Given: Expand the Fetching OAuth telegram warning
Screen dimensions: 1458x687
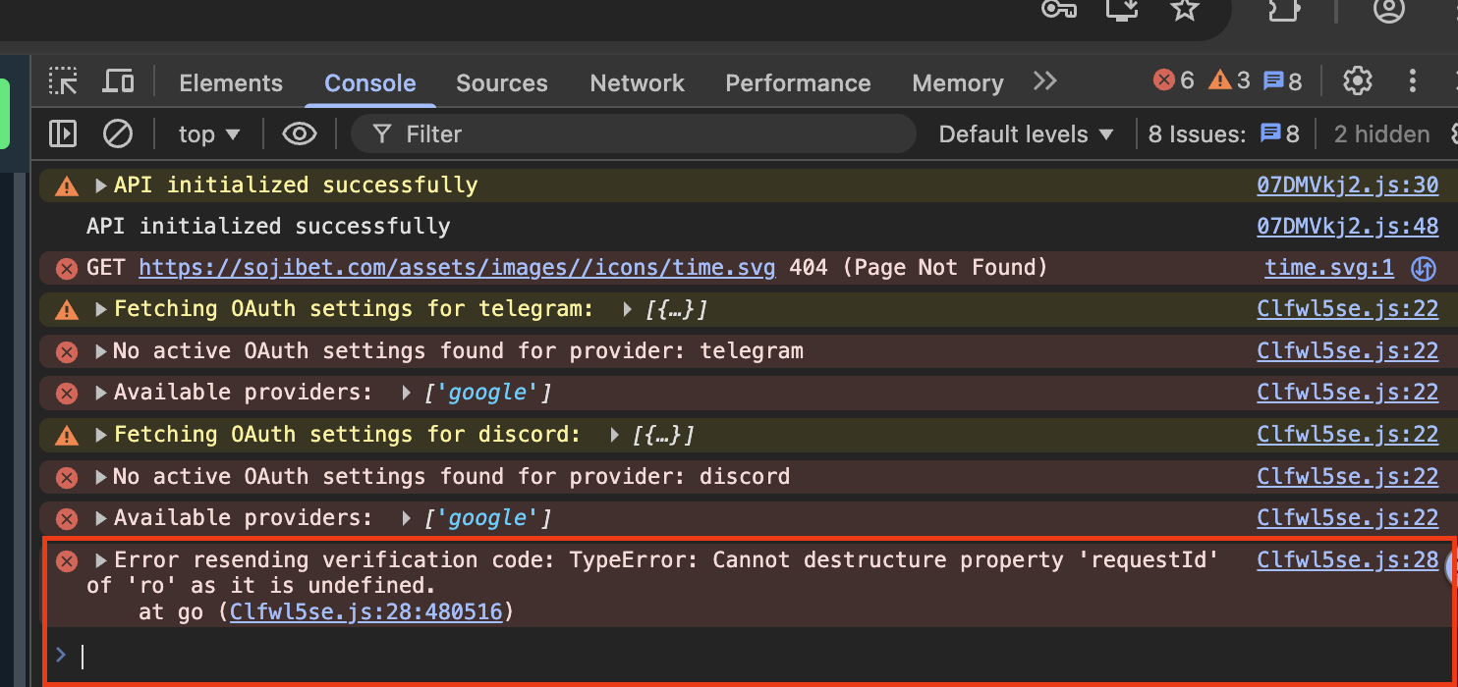Looking at the screenshot, I should tap(100, 309).
